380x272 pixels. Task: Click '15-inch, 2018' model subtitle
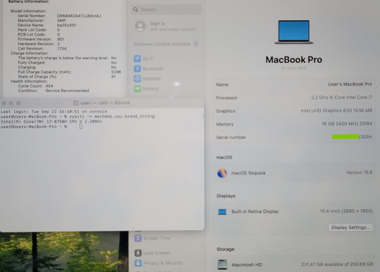pyautogui.click(x=294, y=68)
